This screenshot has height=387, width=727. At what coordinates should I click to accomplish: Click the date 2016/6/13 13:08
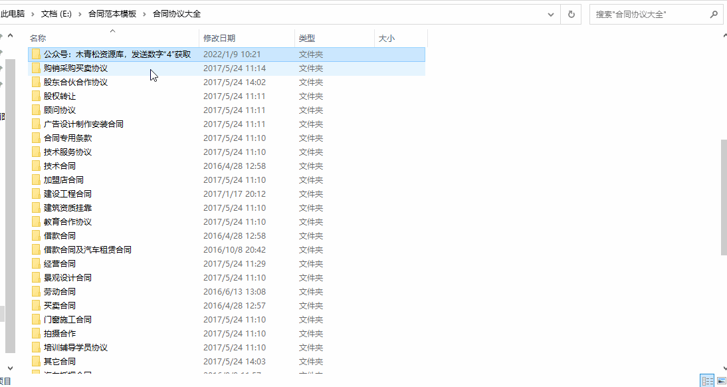235,291
